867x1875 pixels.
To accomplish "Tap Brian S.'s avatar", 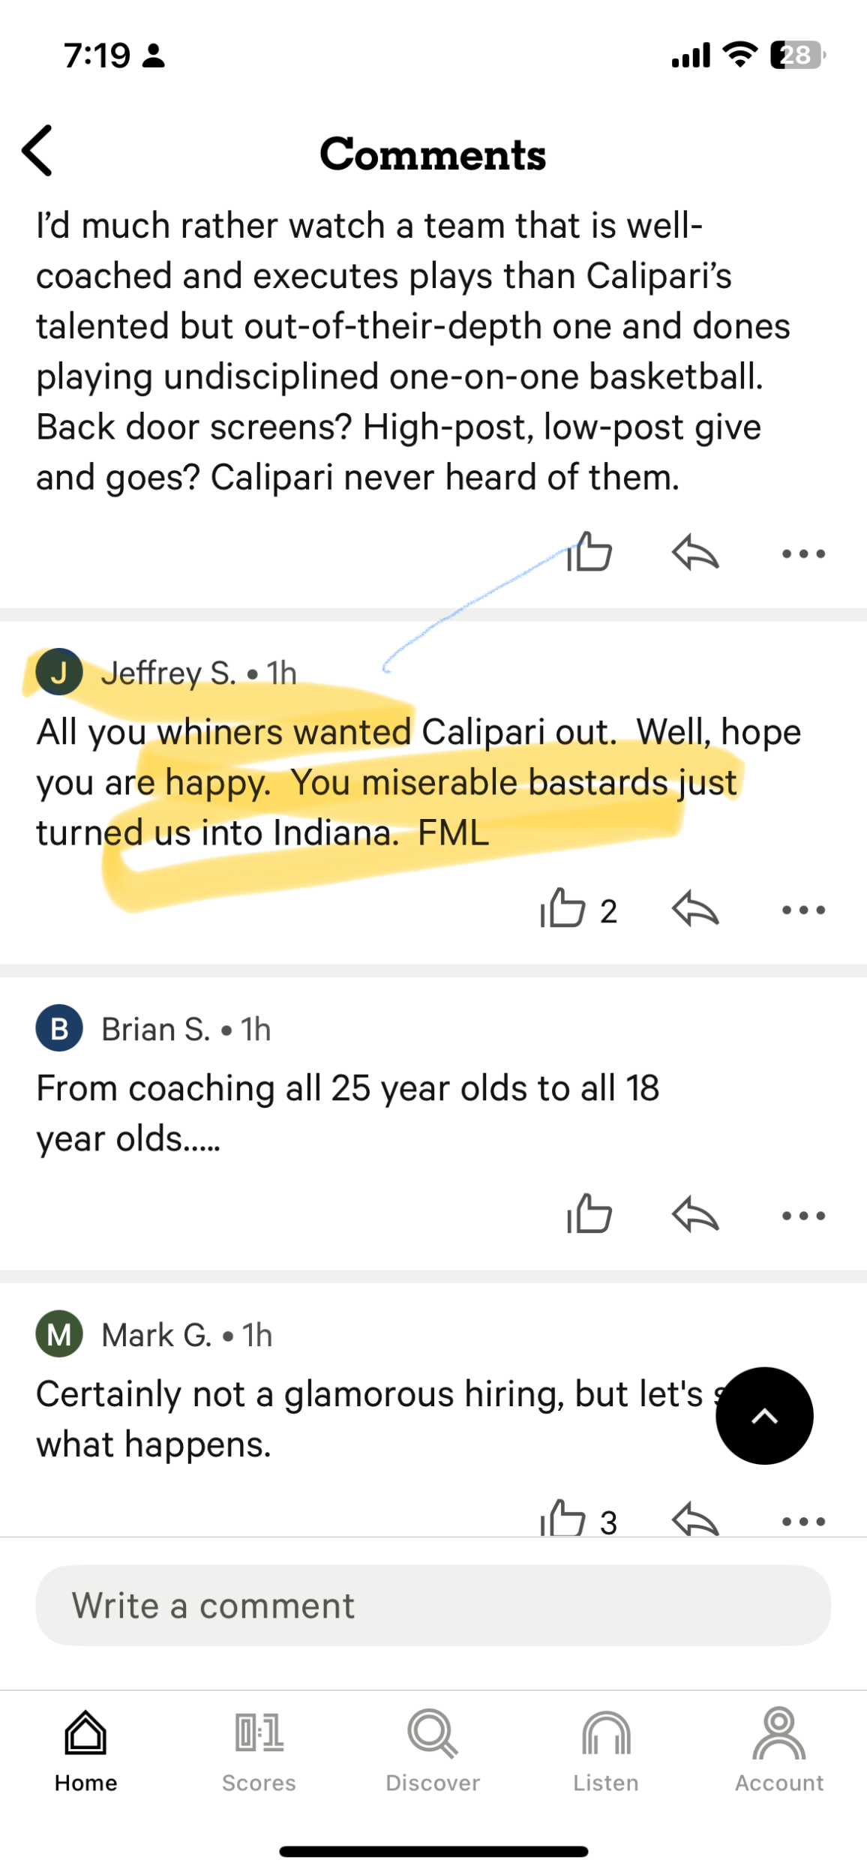I will click(59, 1028).
